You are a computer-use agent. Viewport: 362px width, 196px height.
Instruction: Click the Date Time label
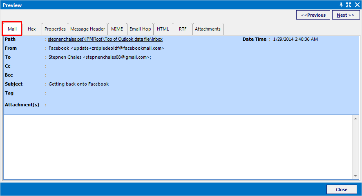pyautogui.click(x=255, y=39)
